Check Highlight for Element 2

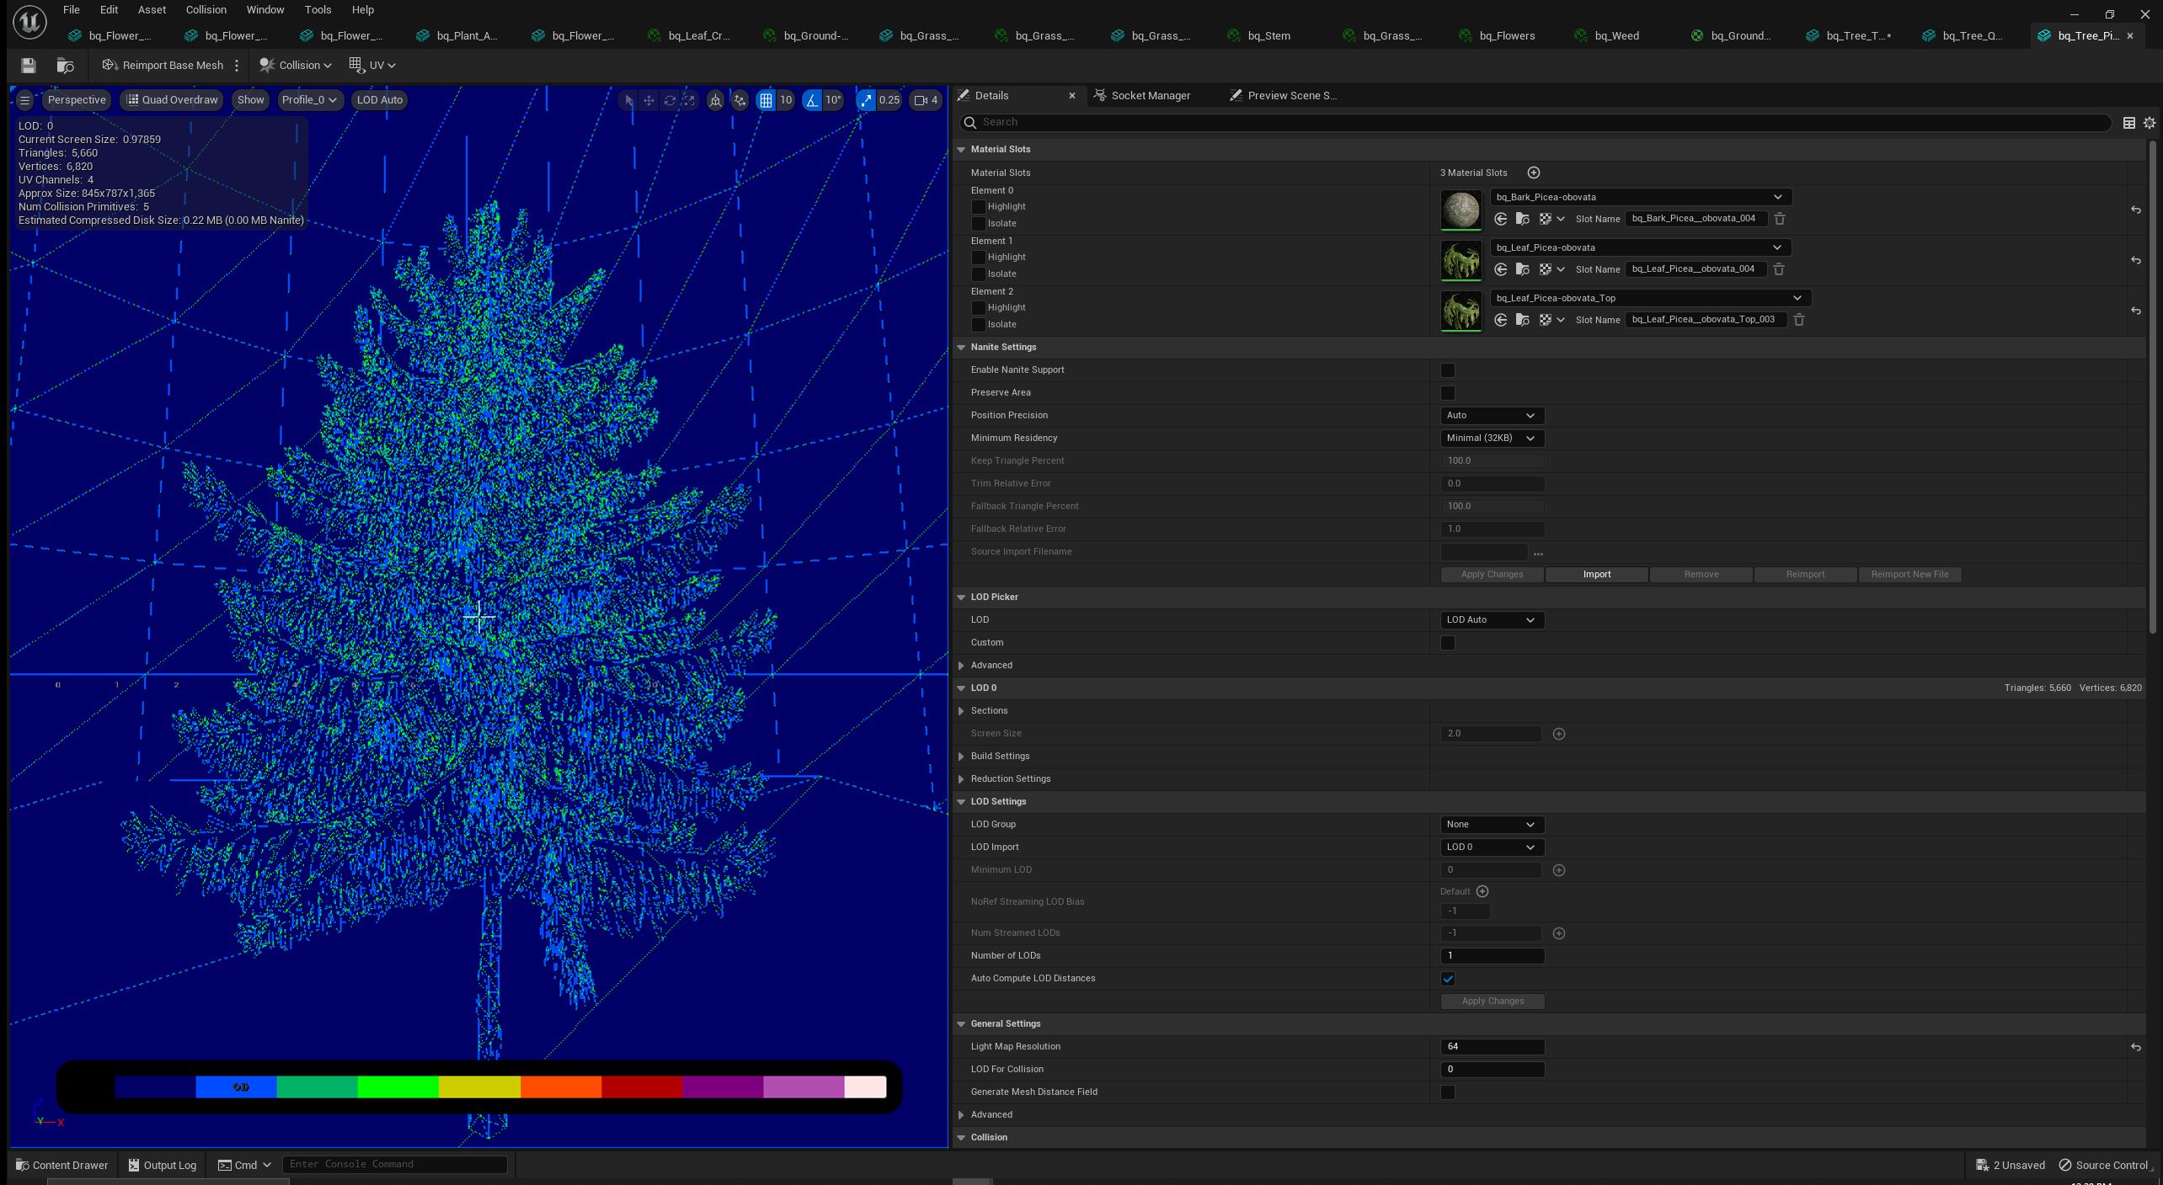[978, 308]
